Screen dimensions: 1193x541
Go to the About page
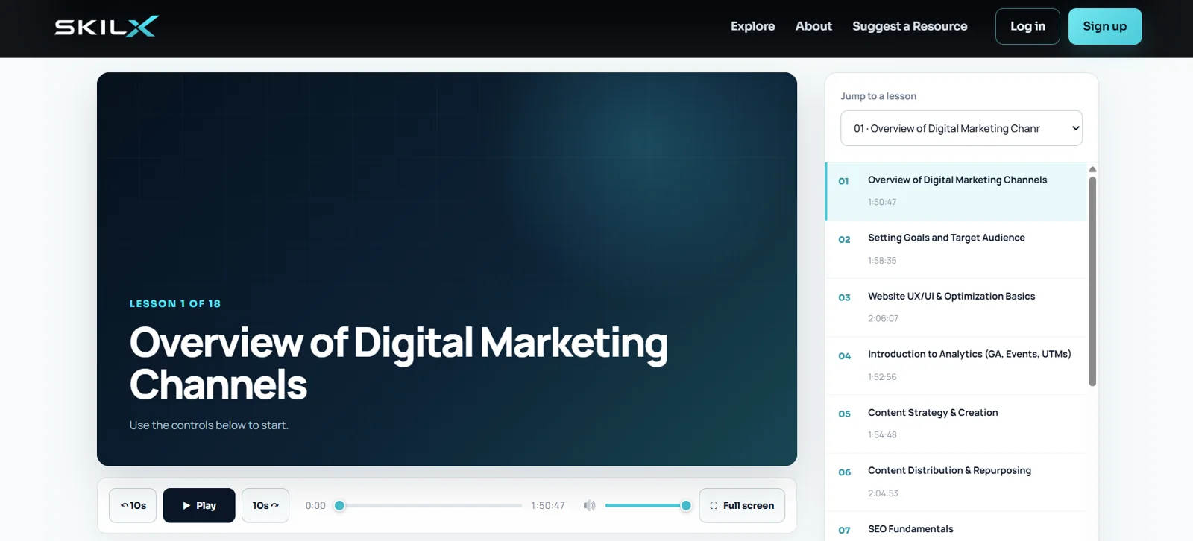point(813,26)
